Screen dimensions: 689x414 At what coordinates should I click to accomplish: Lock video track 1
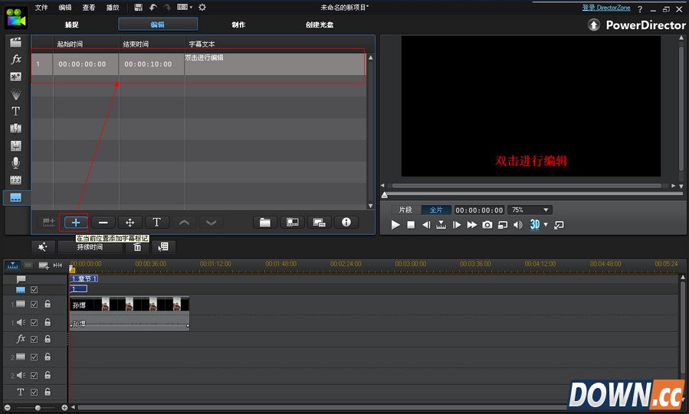tap(48, 304)
